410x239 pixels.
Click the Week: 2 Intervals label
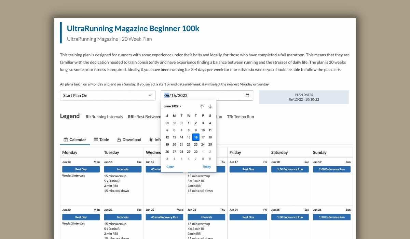73,223
